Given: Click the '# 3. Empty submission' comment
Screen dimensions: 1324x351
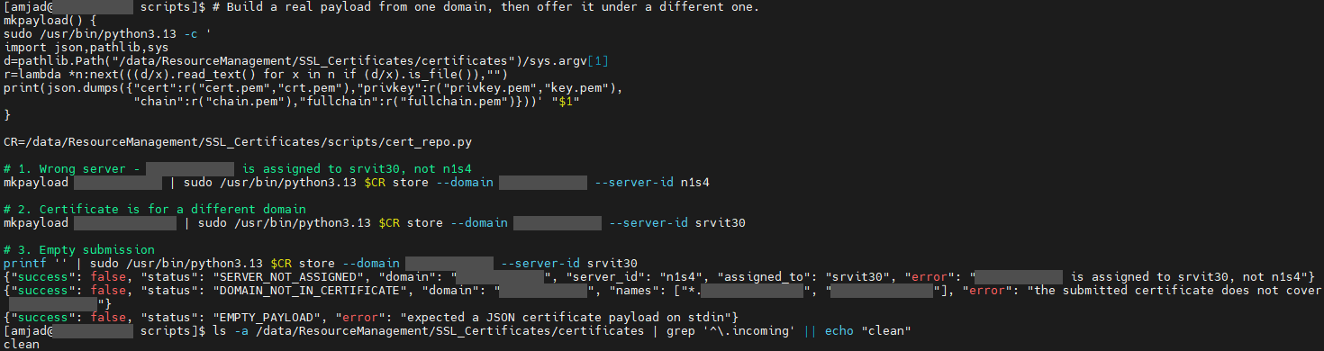Looking at the screenshot, I should click(79, 249).
